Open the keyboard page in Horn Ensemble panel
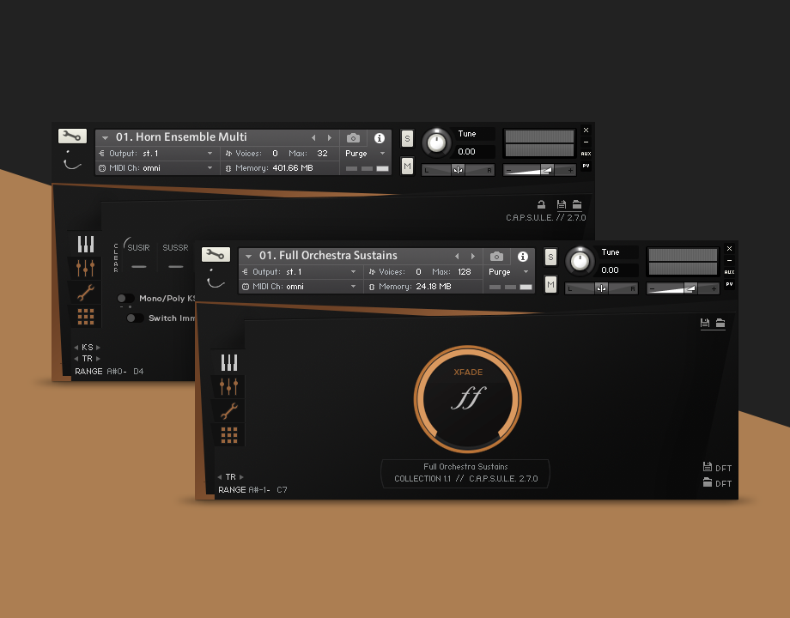 pos(85,245)
